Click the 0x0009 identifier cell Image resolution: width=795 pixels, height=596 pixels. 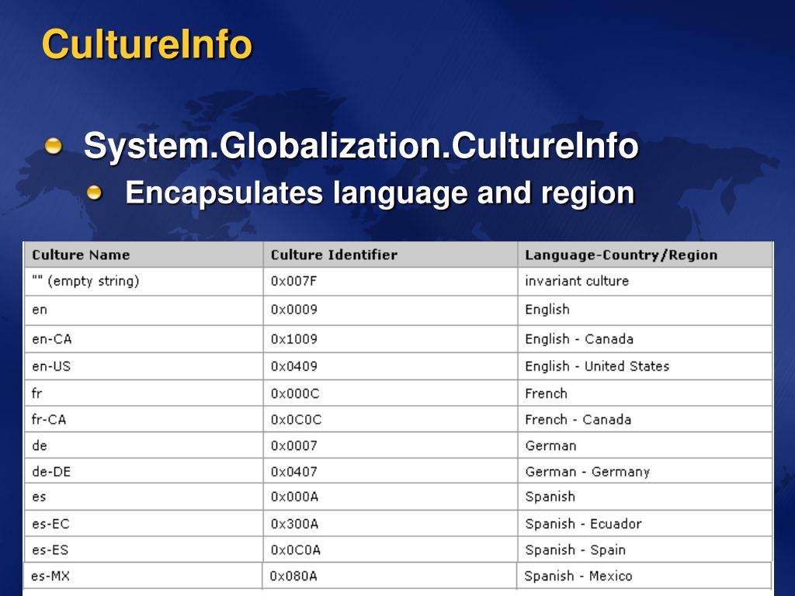pyautogui.click(x=391, y=310)
